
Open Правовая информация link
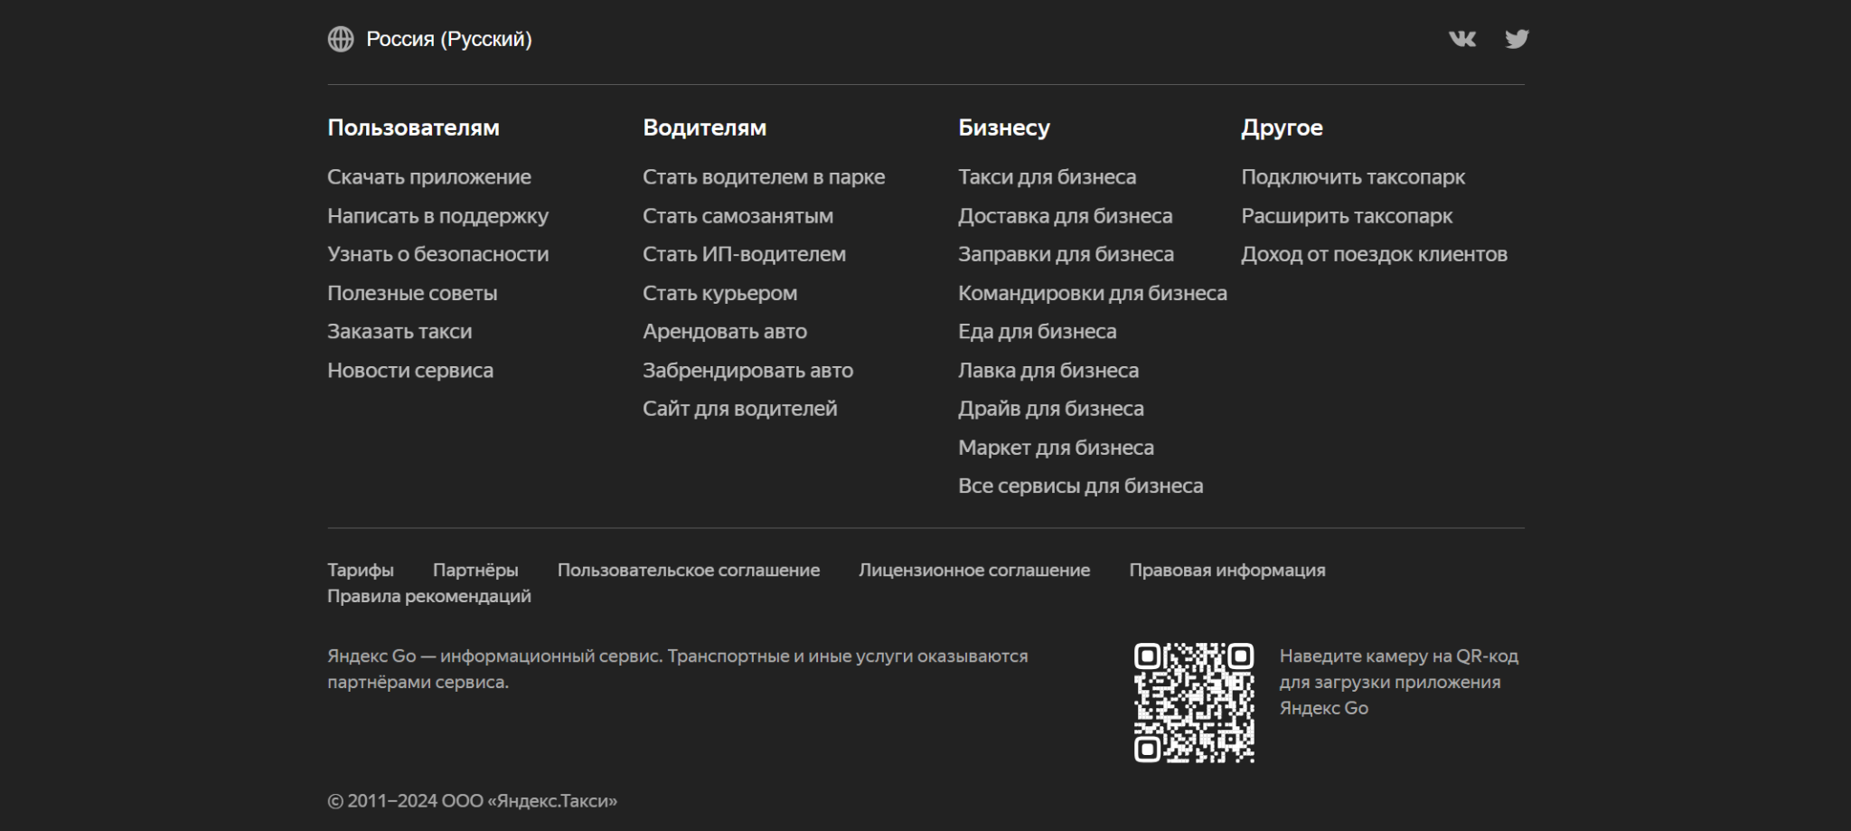pyautogui.click(x=1226, y=571)
